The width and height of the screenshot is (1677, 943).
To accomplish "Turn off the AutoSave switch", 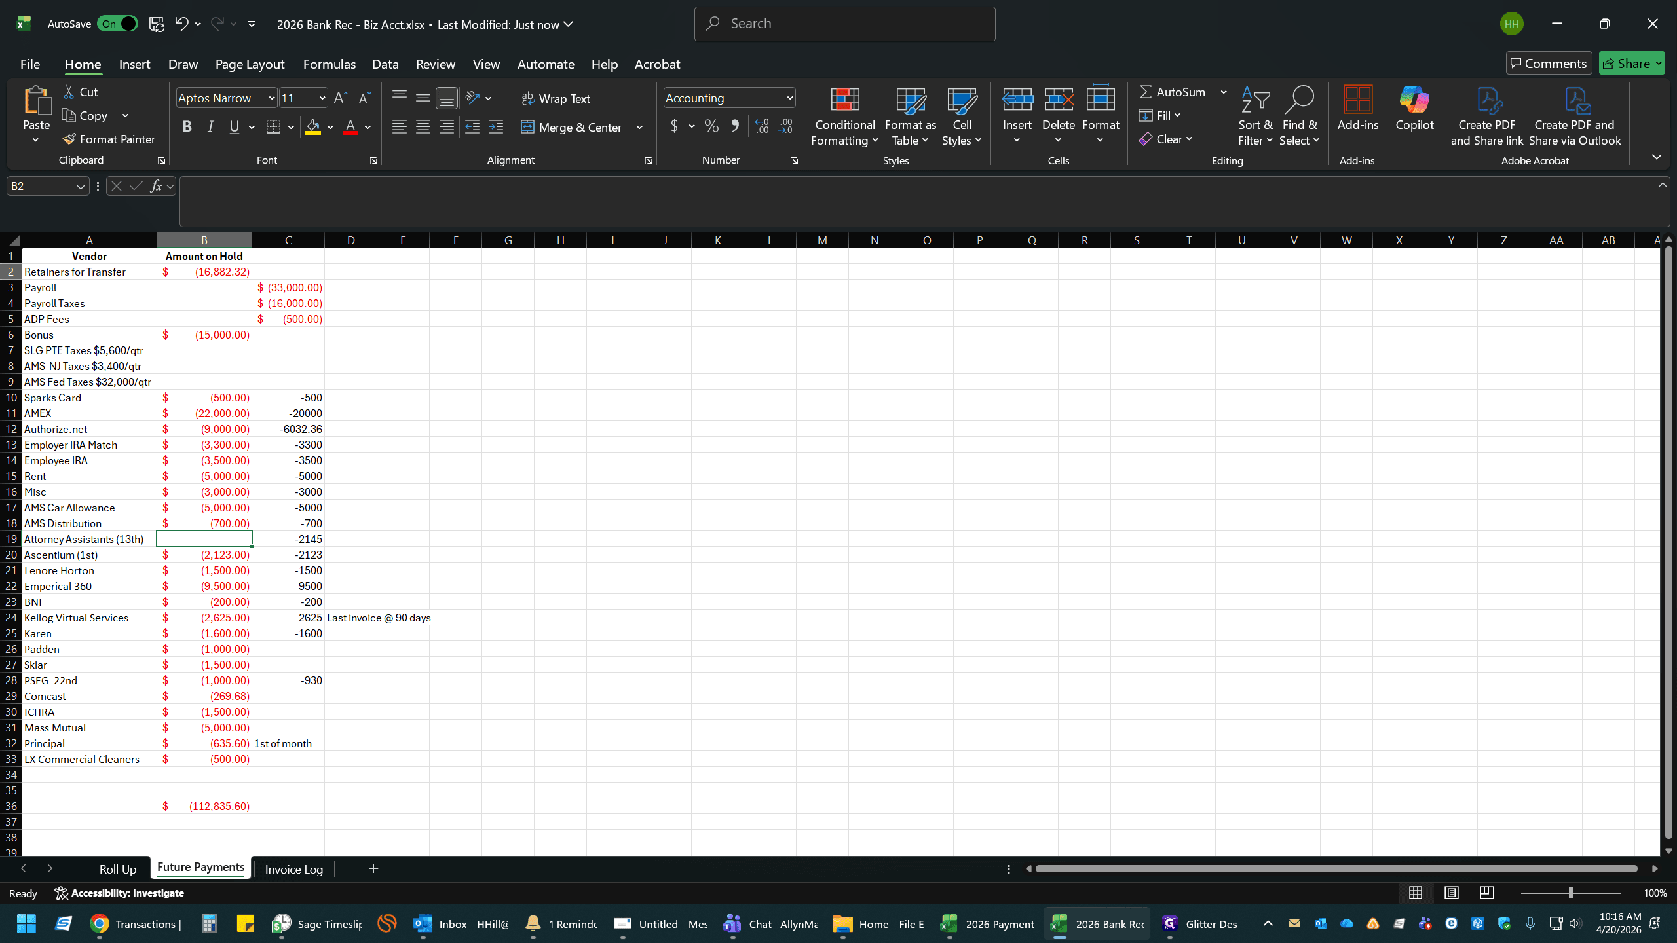I will pos(117,24).
